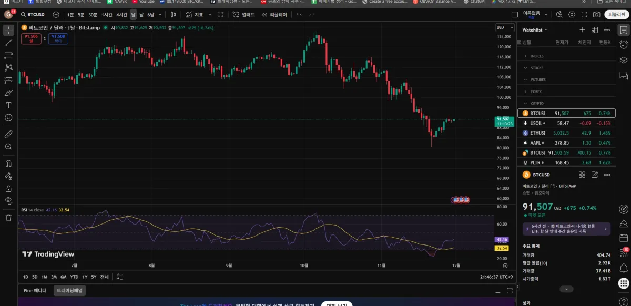
Task: Open chart settings hexagon icon
Action: coord(572,14)
